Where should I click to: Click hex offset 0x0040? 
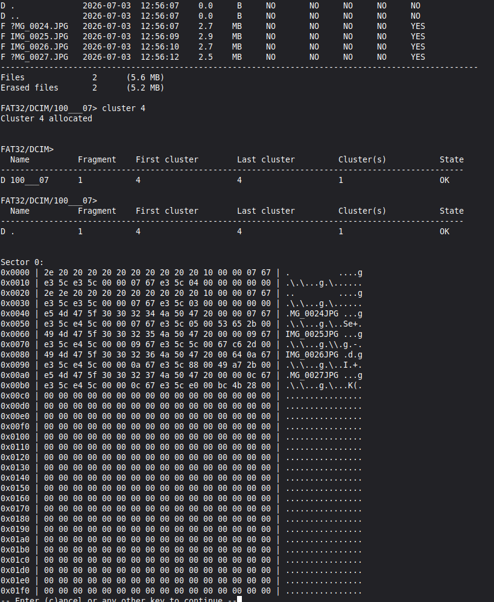(x=15, y=313)
